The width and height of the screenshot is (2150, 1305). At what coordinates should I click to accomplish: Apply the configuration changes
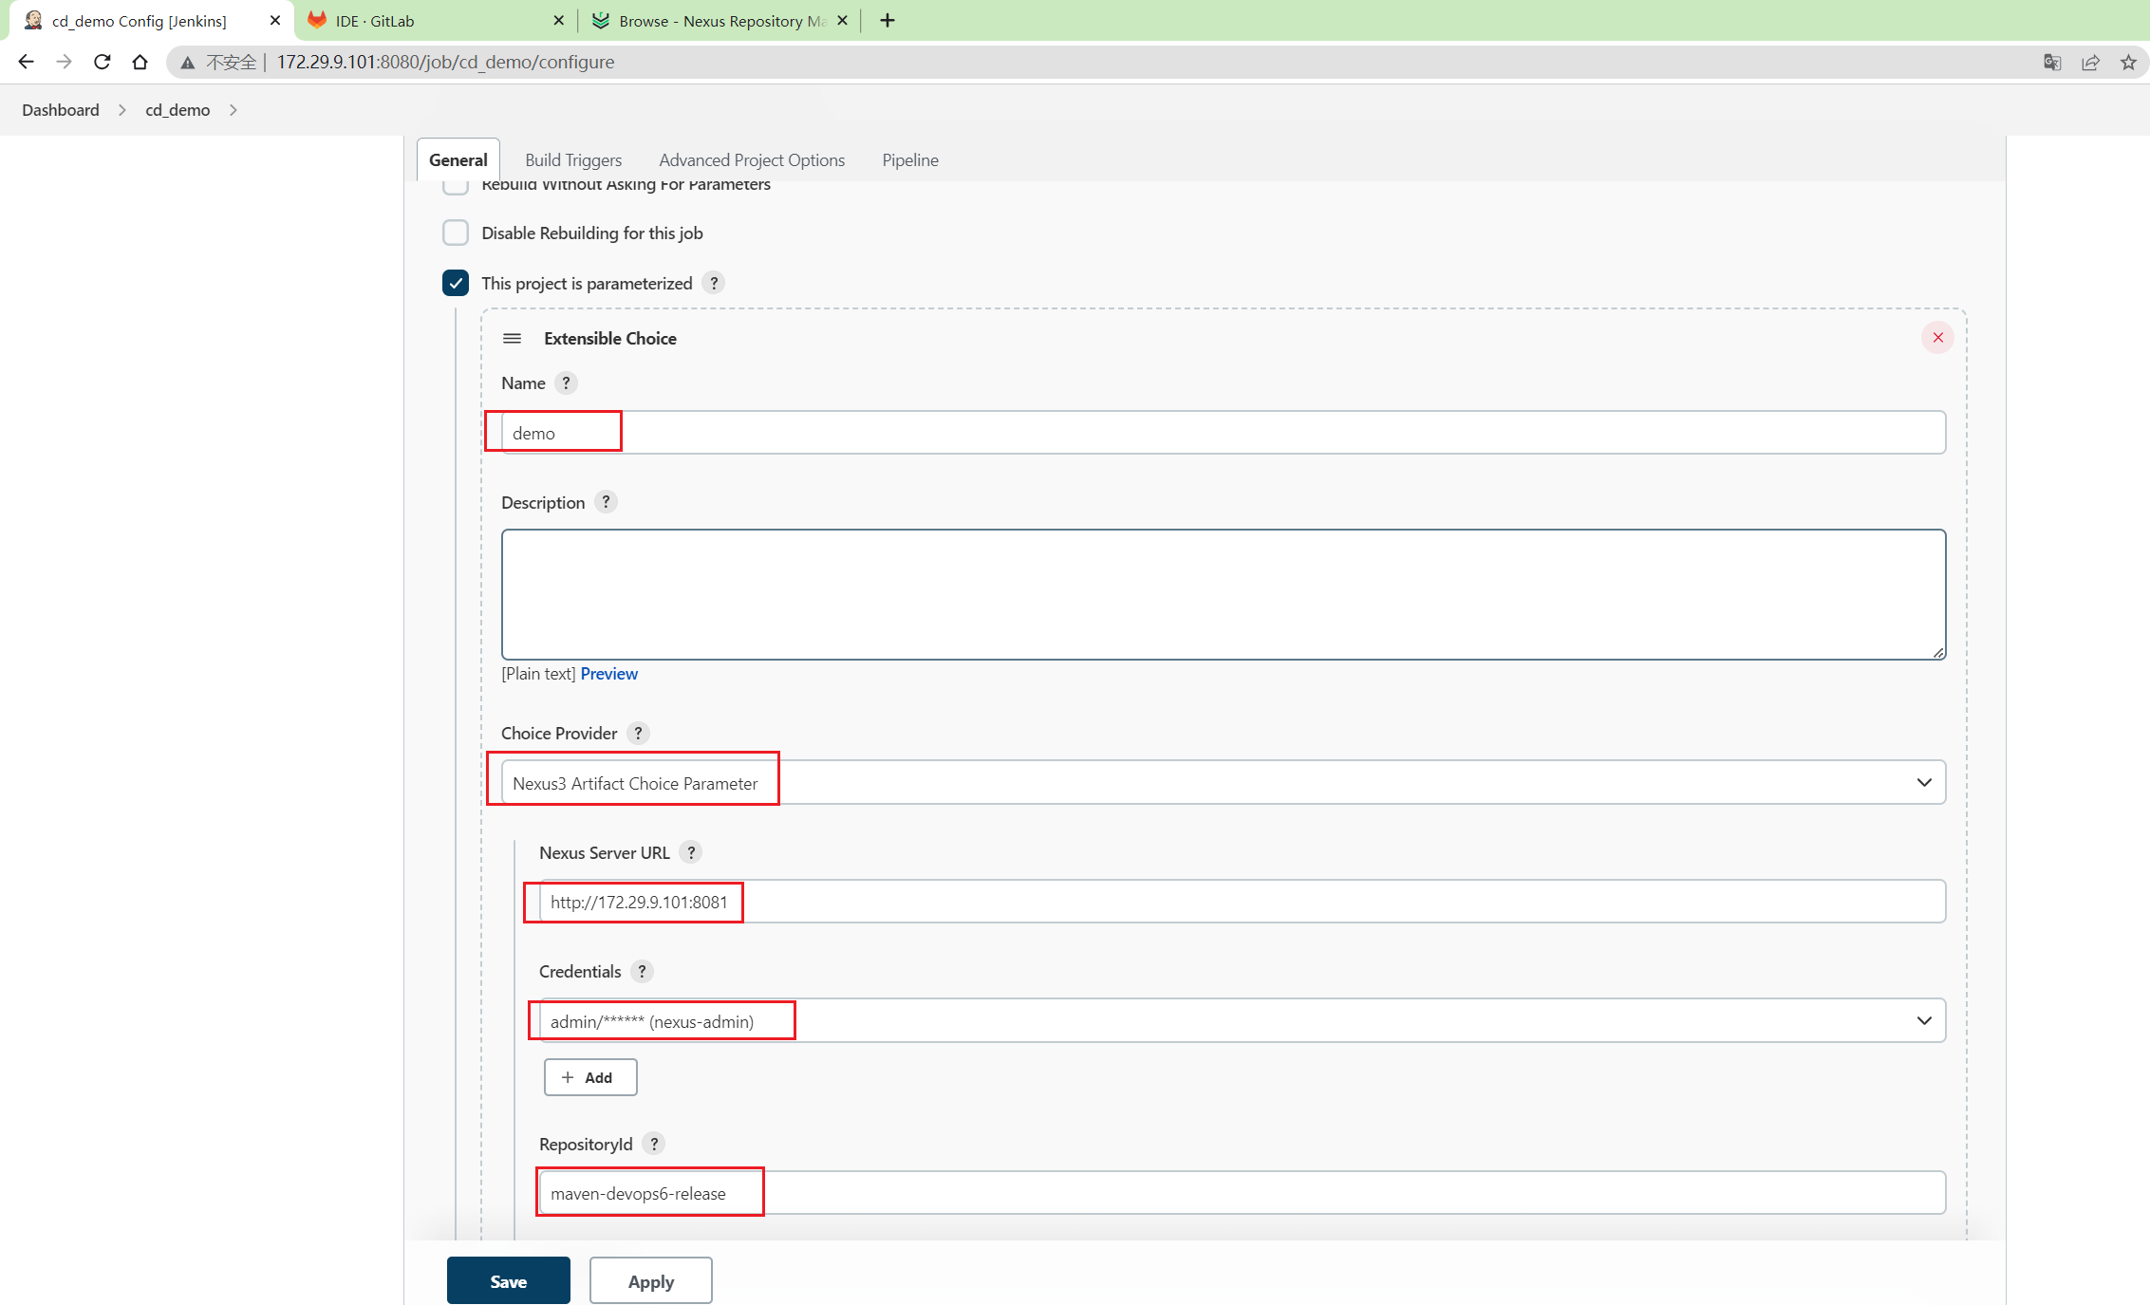tap(651, 1280)
